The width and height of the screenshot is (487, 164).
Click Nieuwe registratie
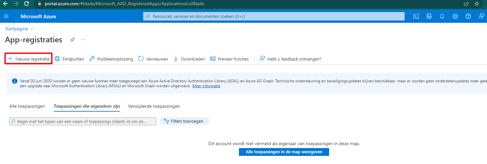[x=28, y=59]
